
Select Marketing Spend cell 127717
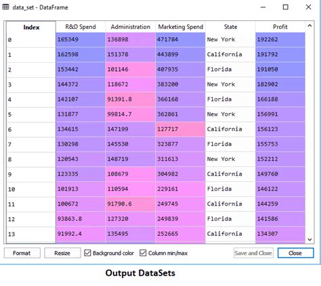180,129
